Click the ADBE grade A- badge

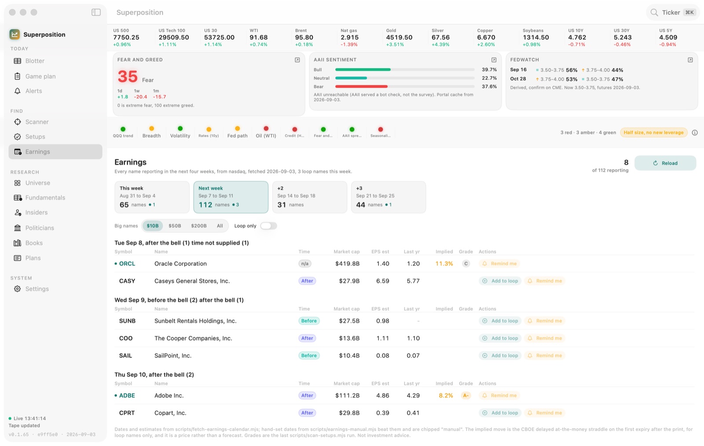[466, 395]
